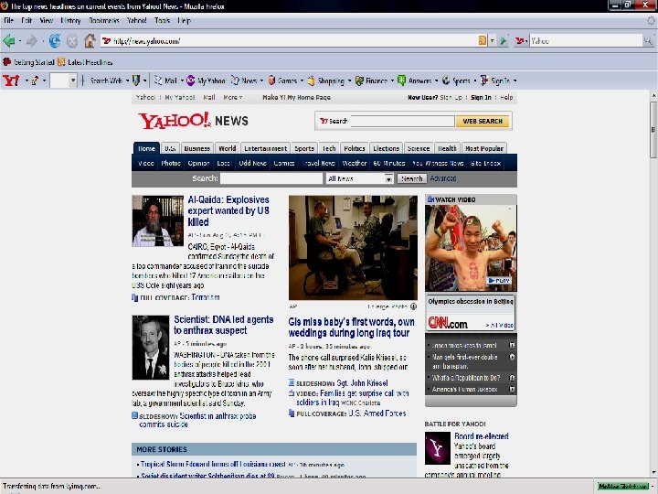The width and height of the screenshot is (658, 494).
Task: Click the vertical scrollbar thumb
Action: pyautogui.click(x=653, y=129)
